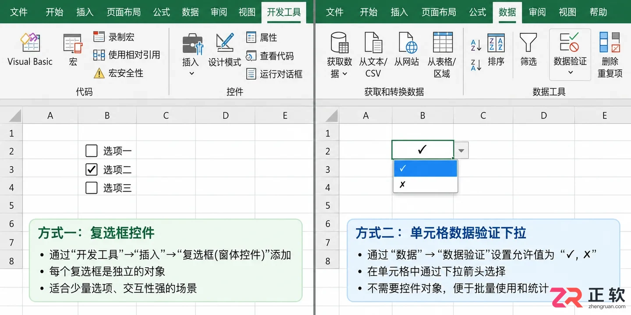631x315 pixels.
Task: Check the 选项一 checkbox
Action: click(91, 151)
